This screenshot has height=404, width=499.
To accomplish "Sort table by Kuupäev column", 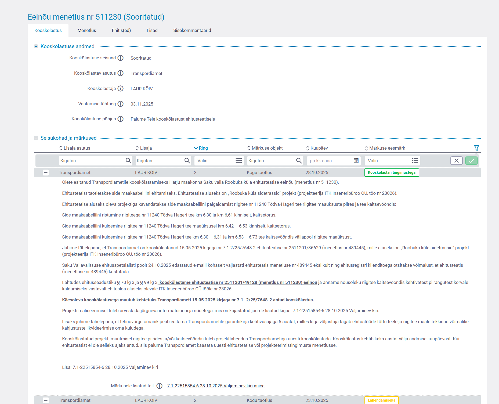I will (319, 148).
